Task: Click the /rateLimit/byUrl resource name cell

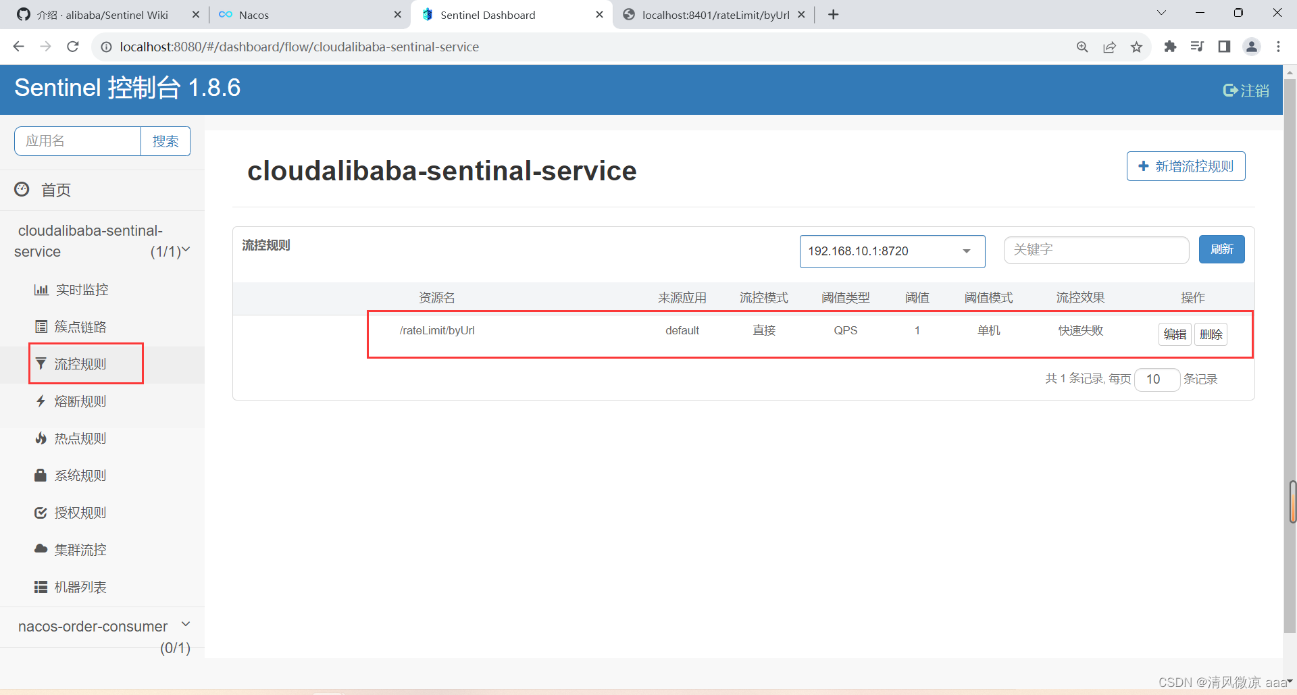Action: (x=437, y=330)
